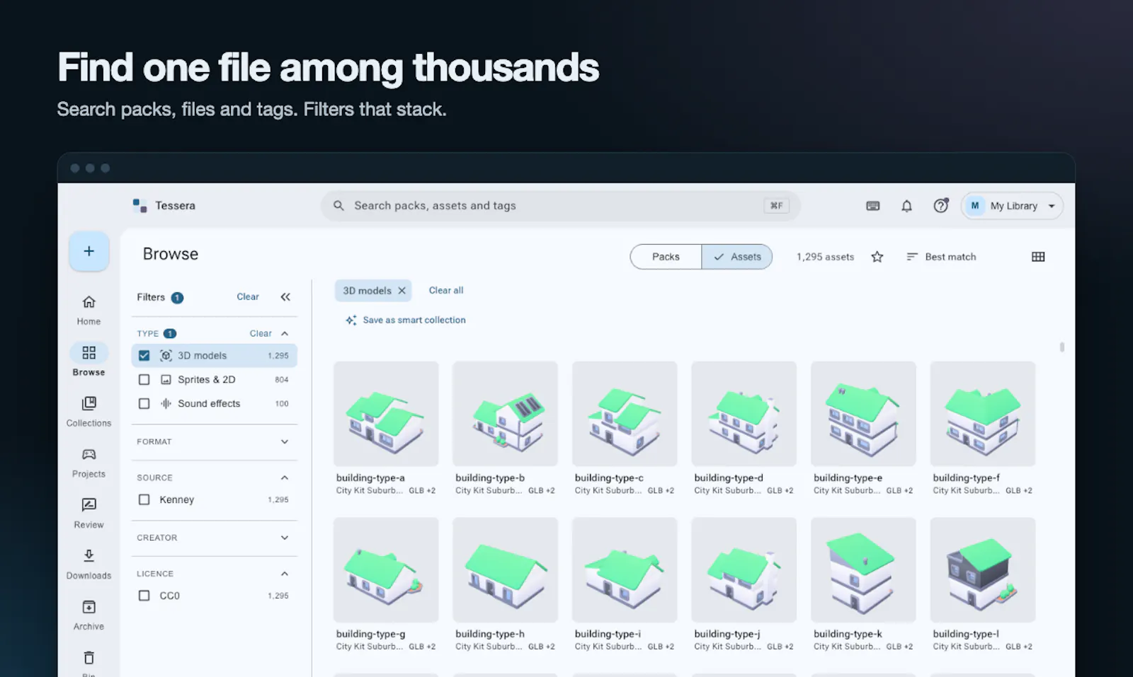Screen dimensions: 1133x677
Task: Collapse the SOURCE filter section
Action: tap(285, 478)
